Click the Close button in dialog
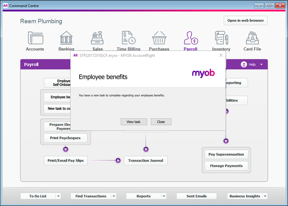 161,122
